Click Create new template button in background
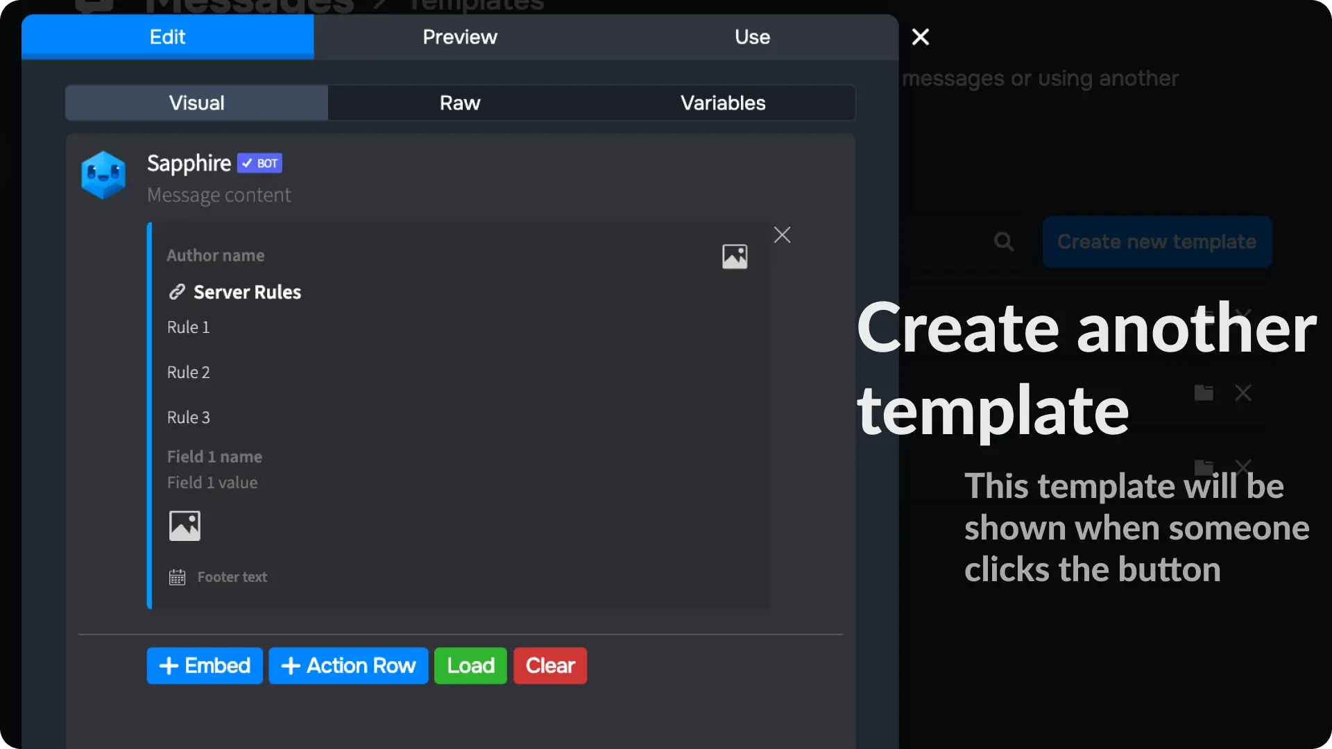Screen dimensions: 1332x749 [1156, 242]
